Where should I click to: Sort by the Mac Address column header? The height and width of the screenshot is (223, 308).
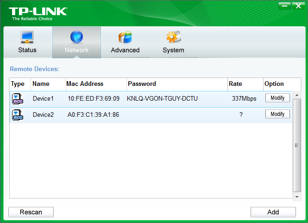[96, 84]
